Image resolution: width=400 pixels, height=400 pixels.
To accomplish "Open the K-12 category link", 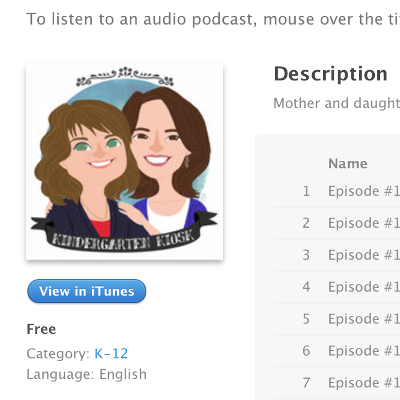I will 111,354.
